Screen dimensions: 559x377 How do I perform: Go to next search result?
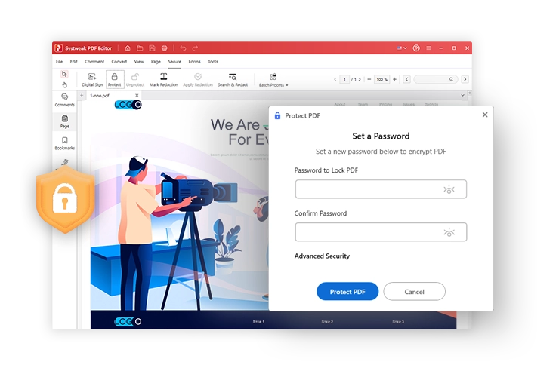(x=465, y=79)
